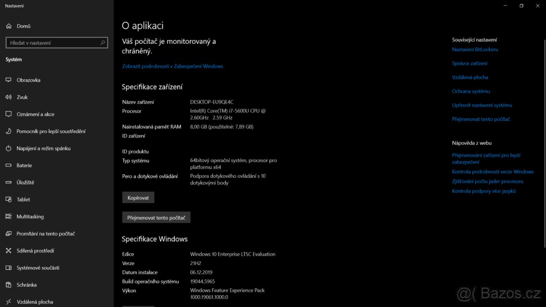Click the Správce zařízení link
The image size is (546, 307).
pyautogui.click(x=470, y=63)
